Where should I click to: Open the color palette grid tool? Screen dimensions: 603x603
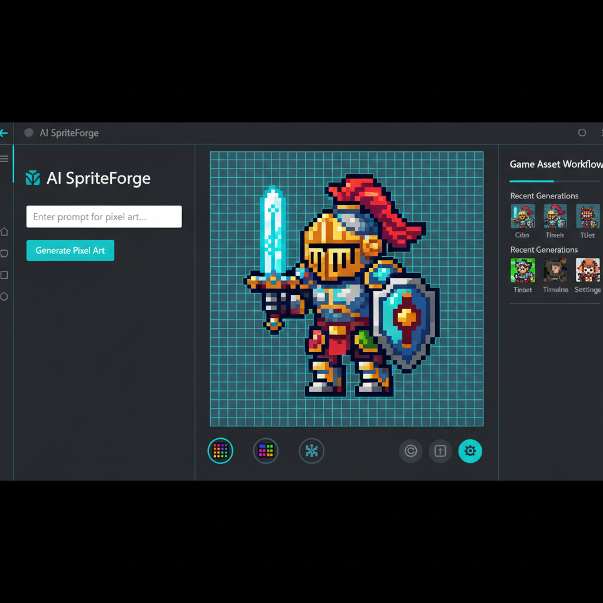(266, 450)
